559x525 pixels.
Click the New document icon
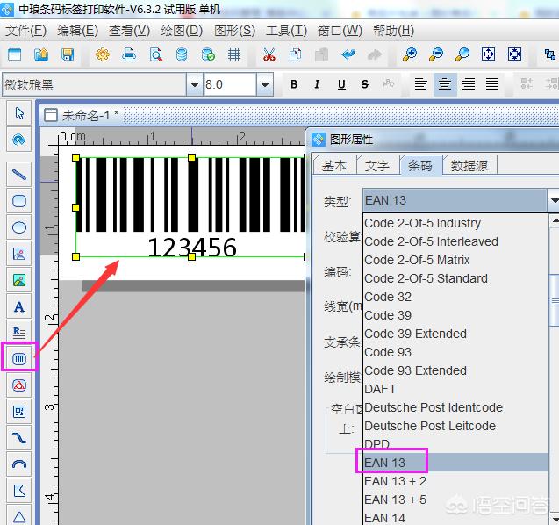15,54
